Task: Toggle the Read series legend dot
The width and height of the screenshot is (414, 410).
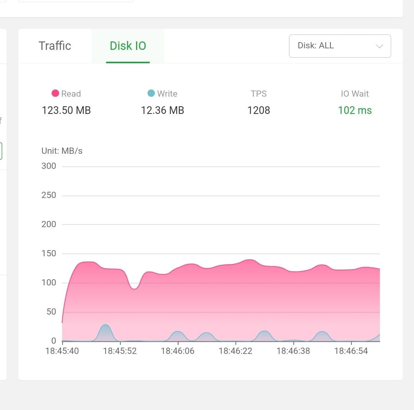Action: click(x=55, y=93)
